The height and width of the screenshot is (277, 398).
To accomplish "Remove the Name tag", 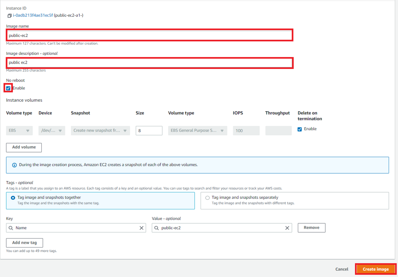I will click(x=311, y=228).
